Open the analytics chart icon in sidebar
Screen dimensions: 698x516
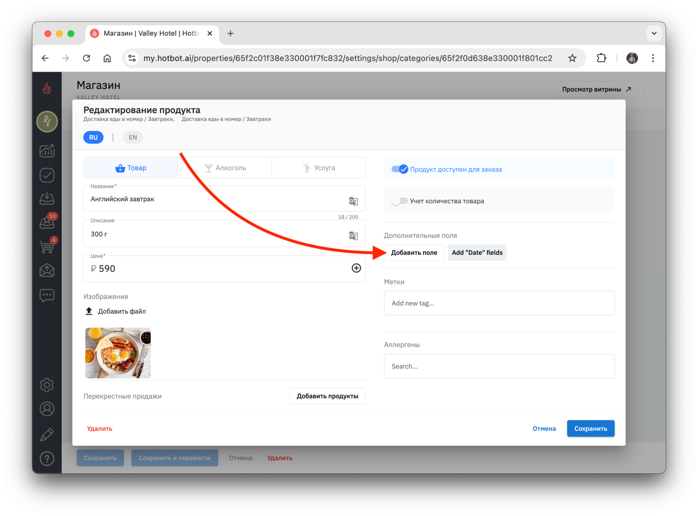click(x=47, y=151)
